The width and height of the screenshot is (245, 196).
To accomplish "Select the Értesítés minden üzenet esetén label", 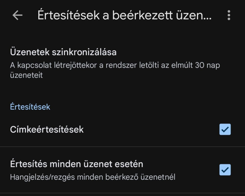I will [77, 164].
